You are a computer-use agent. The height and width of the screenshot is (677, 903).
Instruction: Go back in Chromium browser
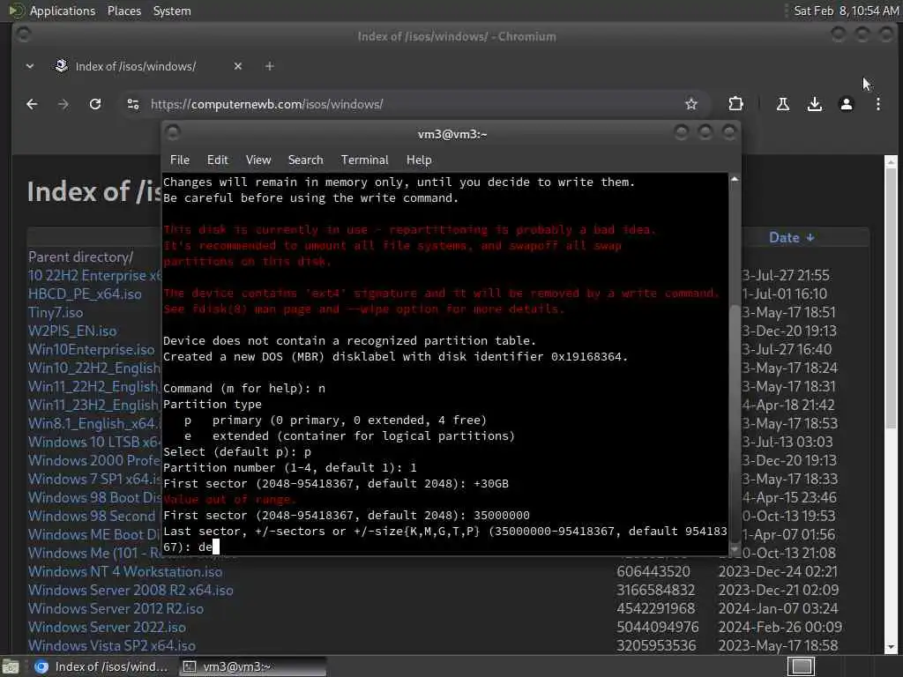pyautogui.click(x=32, y=104)
